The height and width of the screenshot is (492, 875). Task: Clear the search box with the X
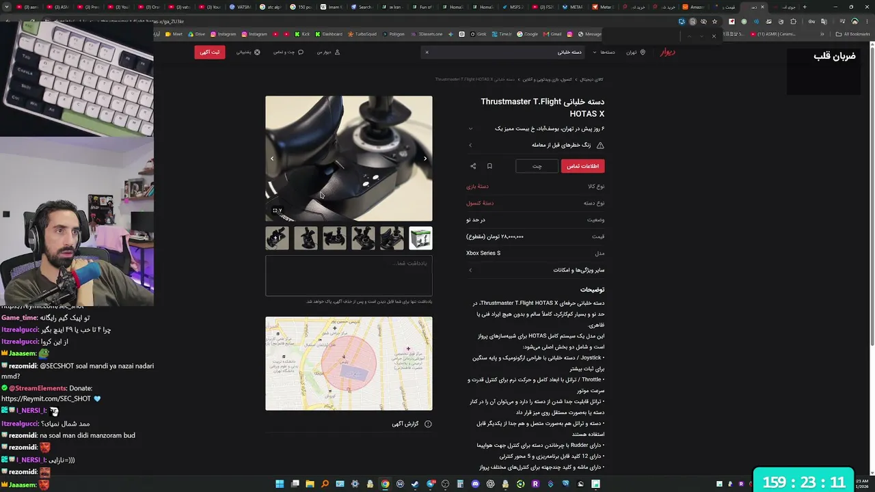click(427, 52)
